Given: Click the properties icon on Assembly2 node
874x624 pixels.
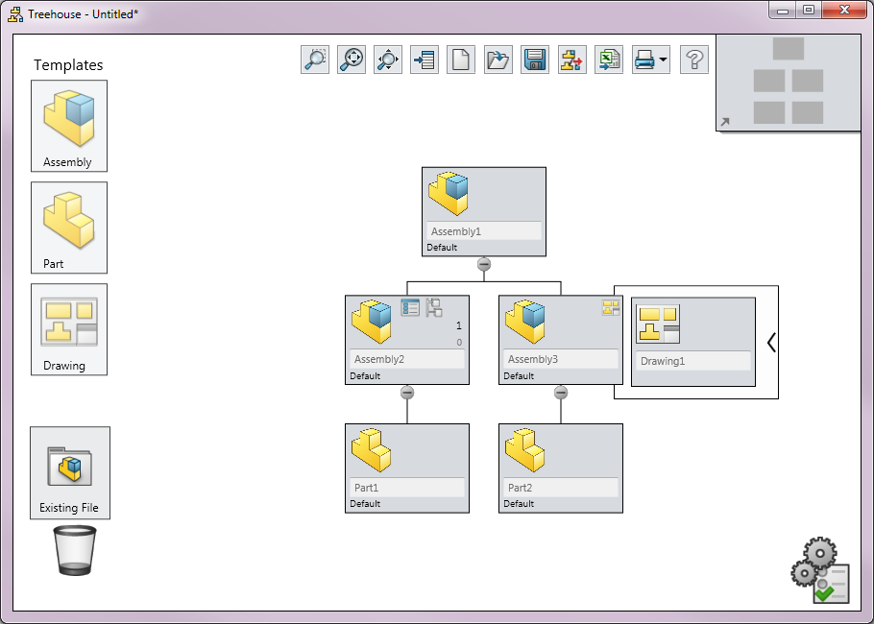Looking at the screenshot, I should click(x=410, y=308).
